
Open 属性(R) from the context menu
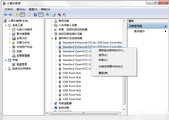pyautogui.click(x=114, y=73)
